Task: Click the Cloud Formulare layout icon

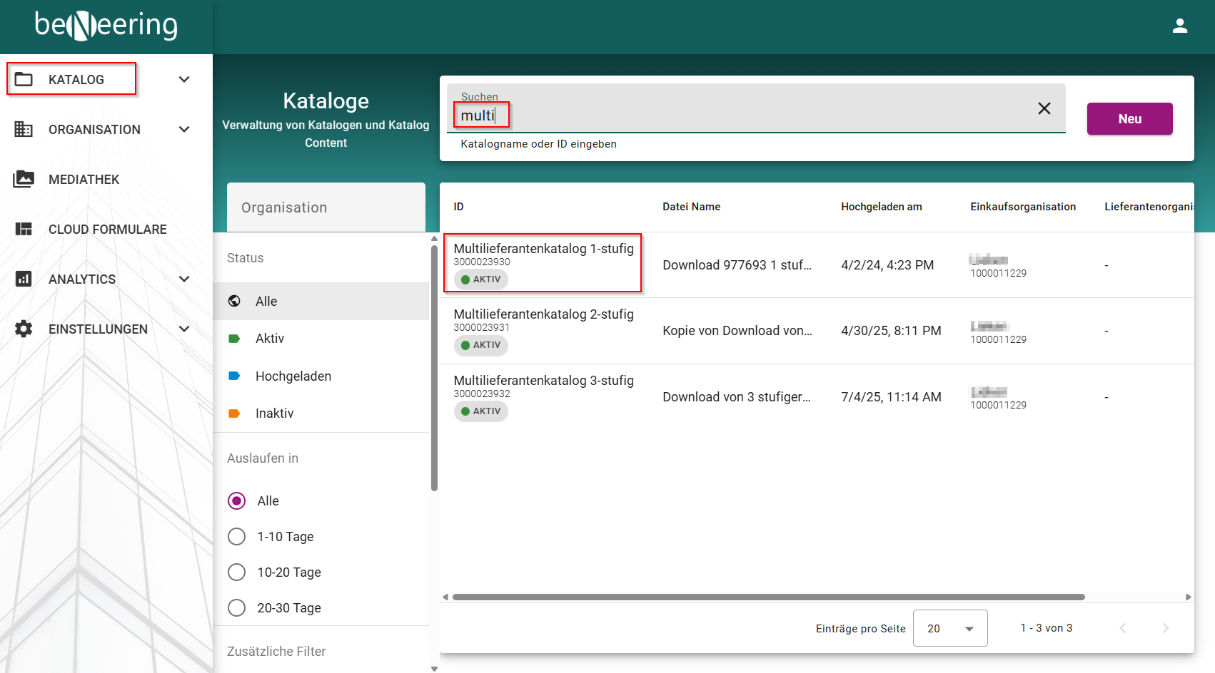Action: [x=24, y=229]
